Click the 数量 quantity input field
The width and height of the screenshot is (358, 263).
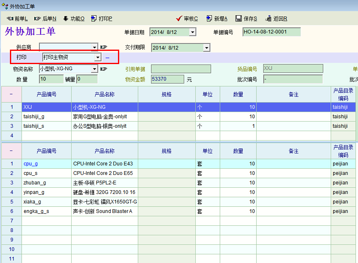51,79
